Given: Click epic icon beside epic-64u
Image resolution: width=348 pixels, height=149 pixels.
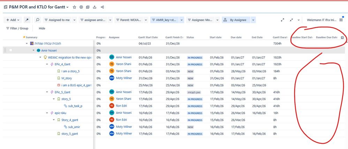Looking at the screenshot, I should point(52,113).
